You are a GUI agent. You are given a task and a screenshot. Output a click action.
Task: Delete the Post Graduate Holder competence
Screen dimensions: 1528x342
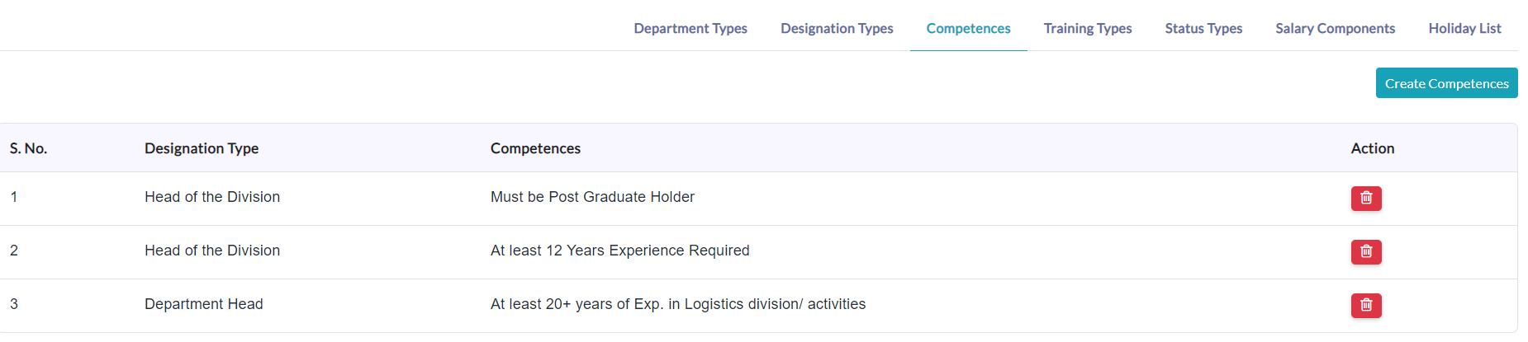pyautogui.click(x=1366, y=198)
